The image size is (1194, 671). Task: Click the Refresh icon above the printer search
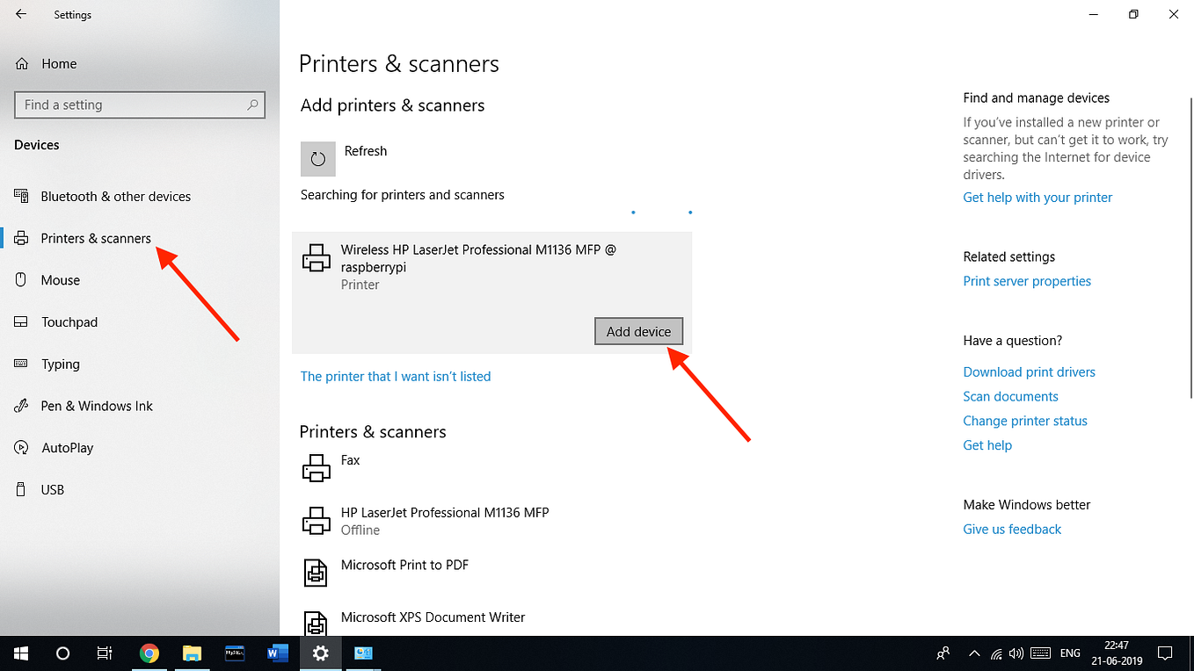pyautogui.click(x=317, y=159)
